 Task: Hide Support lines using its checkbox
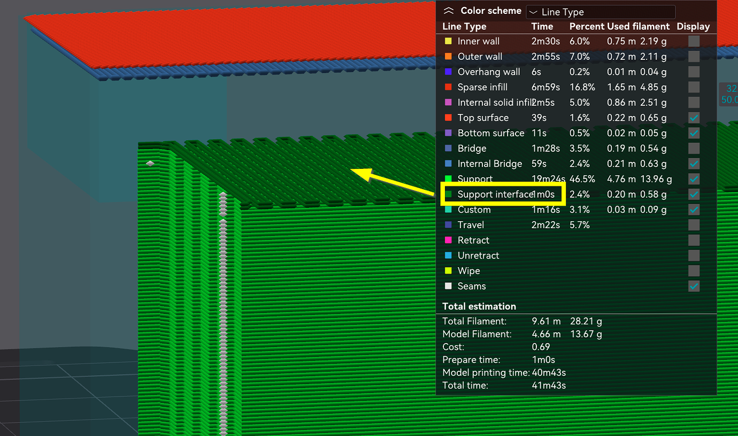tap(694, 179)
